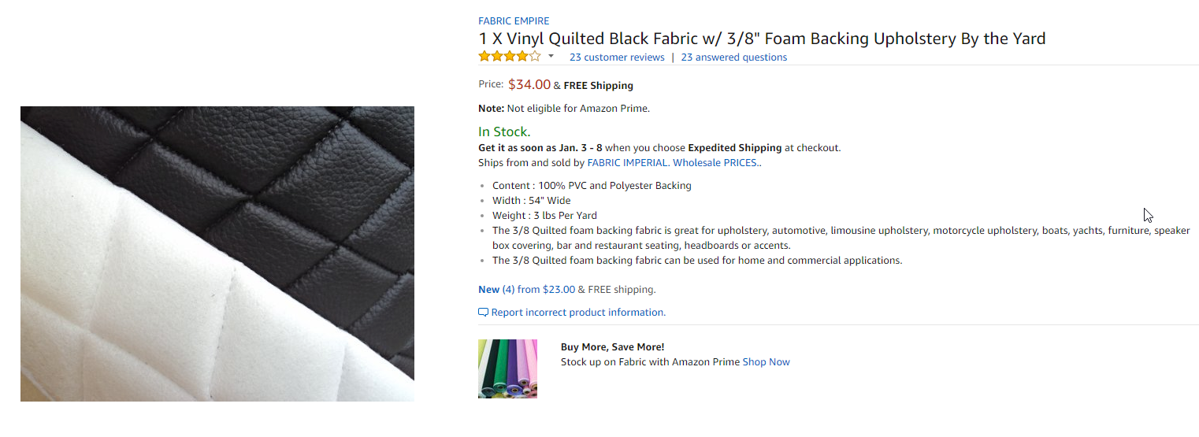
Task: Click the Vinyl Quilted Black Fabric title
Action: (762, 39)
